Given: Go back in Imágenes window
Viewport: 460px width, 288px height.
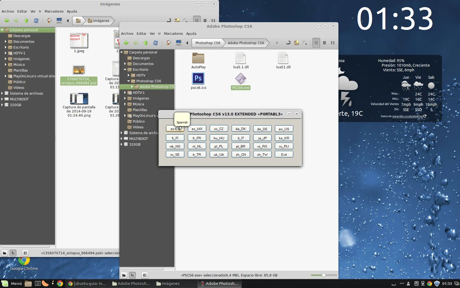Looking at the screenshot, I should (x=7, y=21).
